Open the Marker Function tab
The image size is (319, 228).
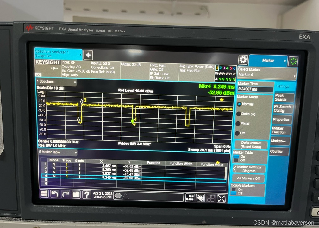click(x=280, y=130)
